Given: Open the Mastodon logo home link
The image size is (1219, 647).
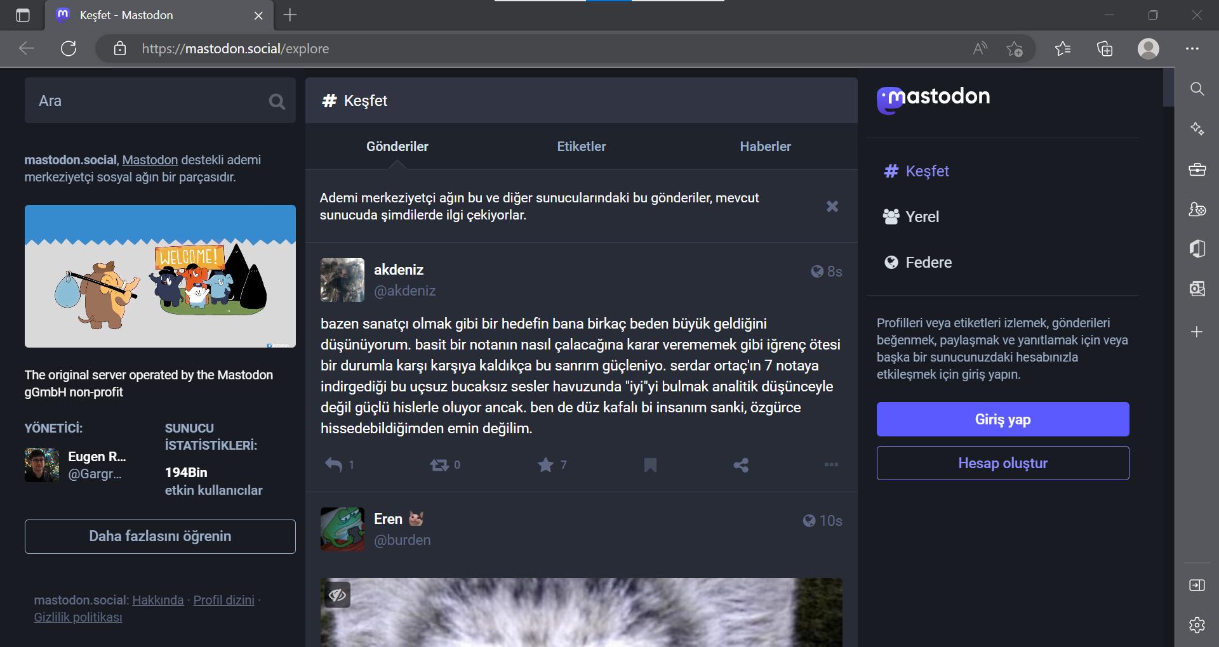Looking at the screenshot, I should 933,99.
